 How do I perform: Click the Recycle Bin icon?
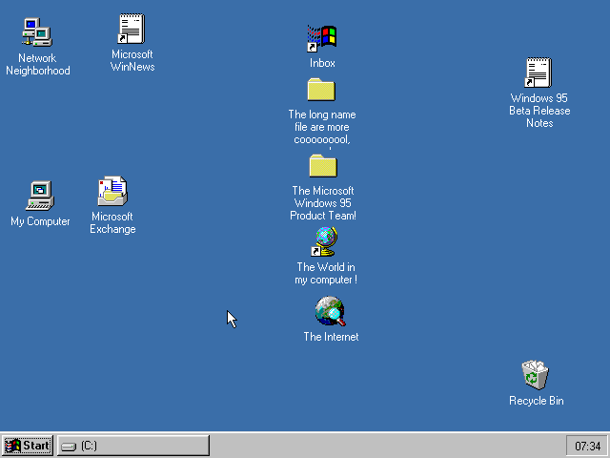[x=535, y=375]
